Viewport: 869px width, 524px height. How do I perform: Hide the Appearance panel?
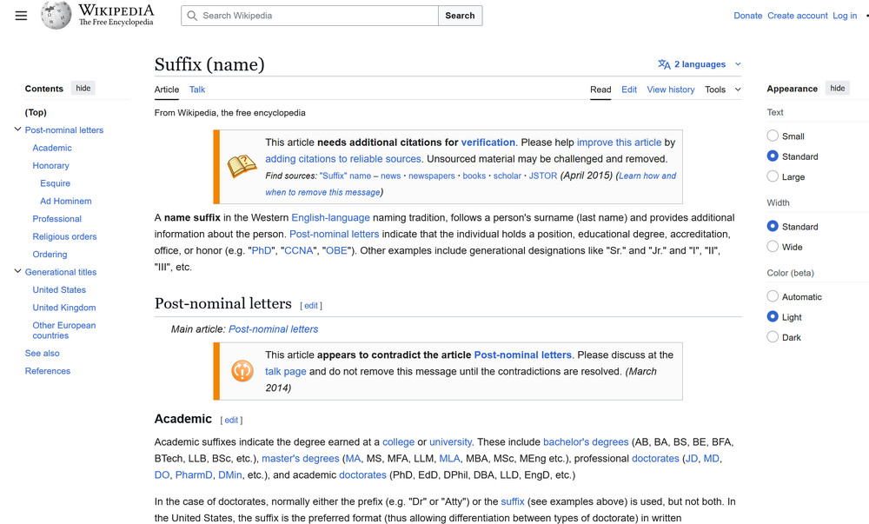[x=837, y=89]
